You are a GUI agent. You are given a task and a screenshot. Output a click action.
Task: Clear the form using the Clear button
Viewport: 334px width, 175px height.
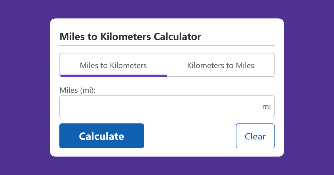[255, 136]
